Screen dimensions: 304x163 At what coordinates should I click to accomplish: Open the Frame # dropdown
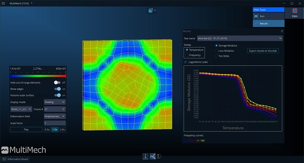pos(55,109)
